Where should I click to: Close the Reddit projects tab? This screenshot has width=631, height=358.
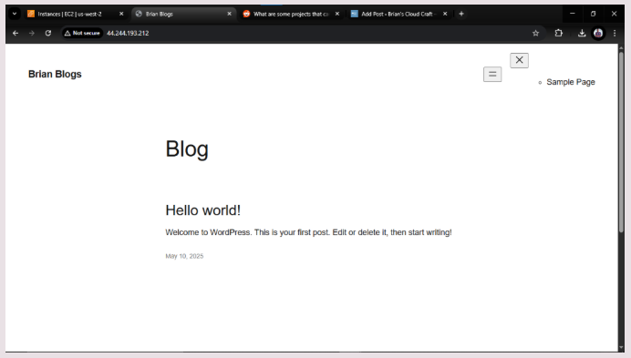337,14
